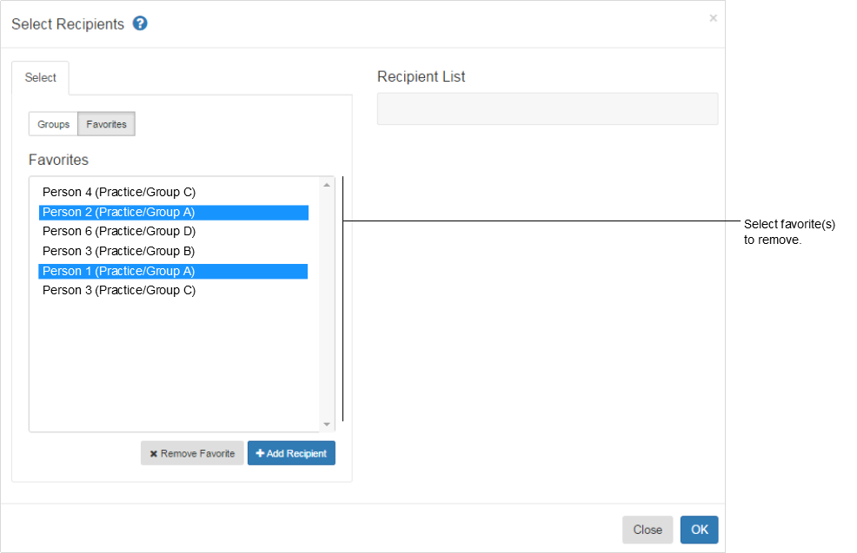Click the gray Close button

(x=648, y=530)
